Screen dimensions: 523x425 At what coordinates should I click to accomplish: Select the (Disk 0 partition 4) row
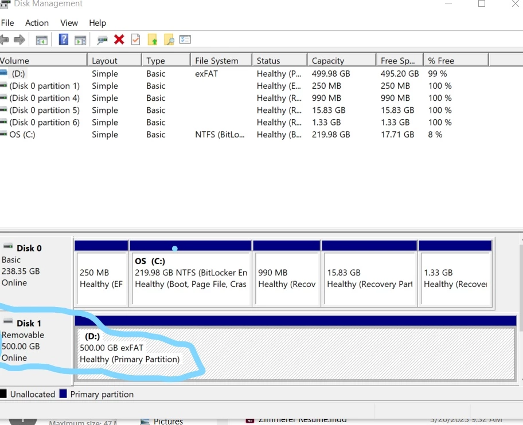[x=244, y=98]
